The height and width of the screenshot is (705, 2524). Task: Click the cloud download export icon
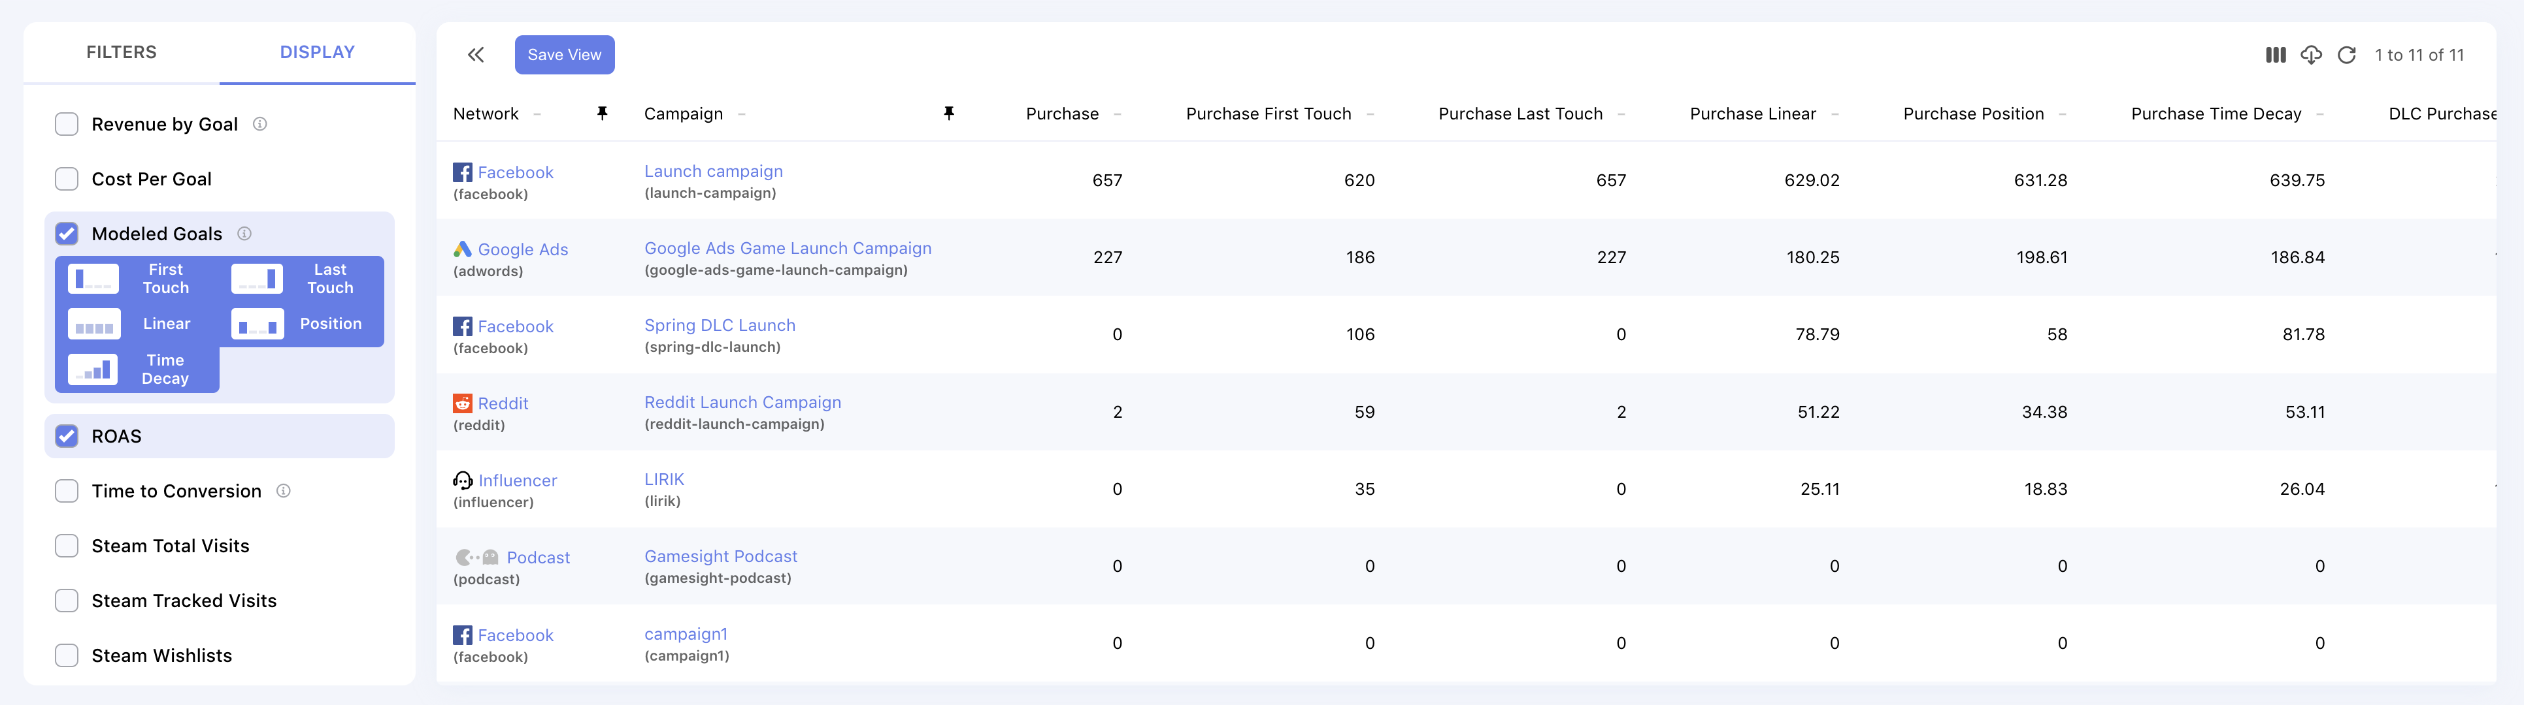[x=2310, y=55]
